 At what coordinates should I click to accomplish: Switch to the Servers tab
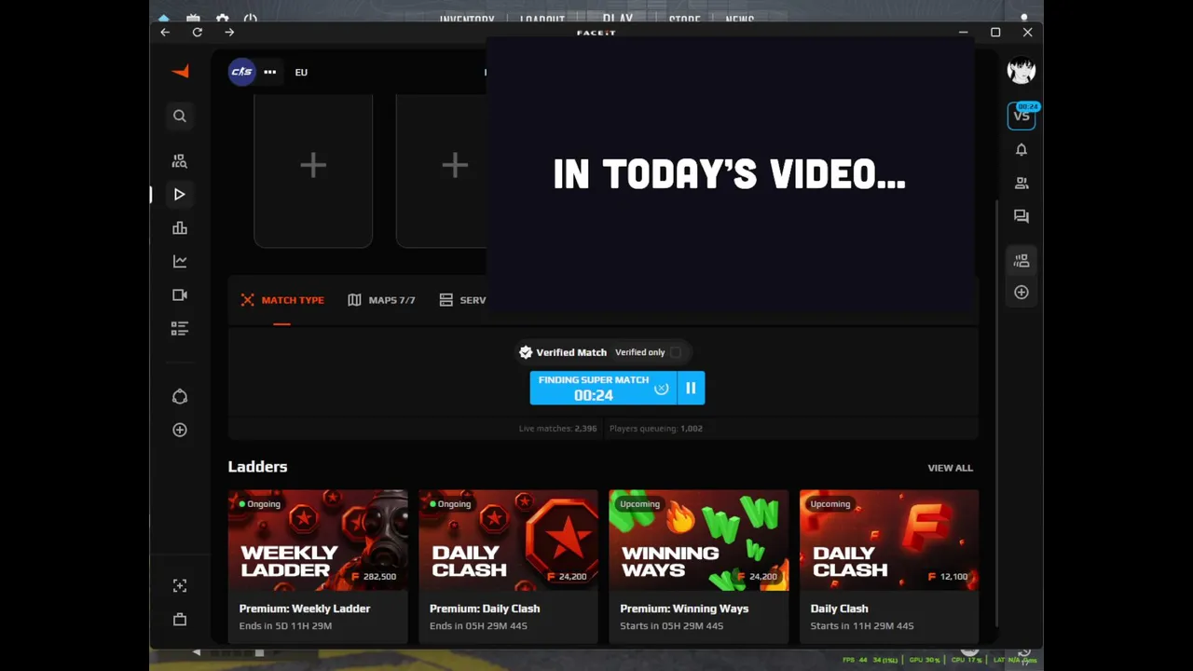(x=462, y=300)
